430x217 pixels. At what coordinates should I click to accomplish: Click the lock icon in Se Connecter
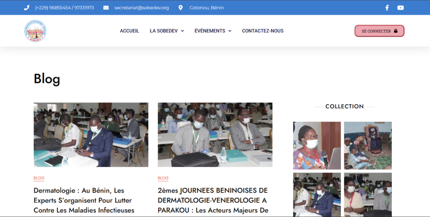396,31
